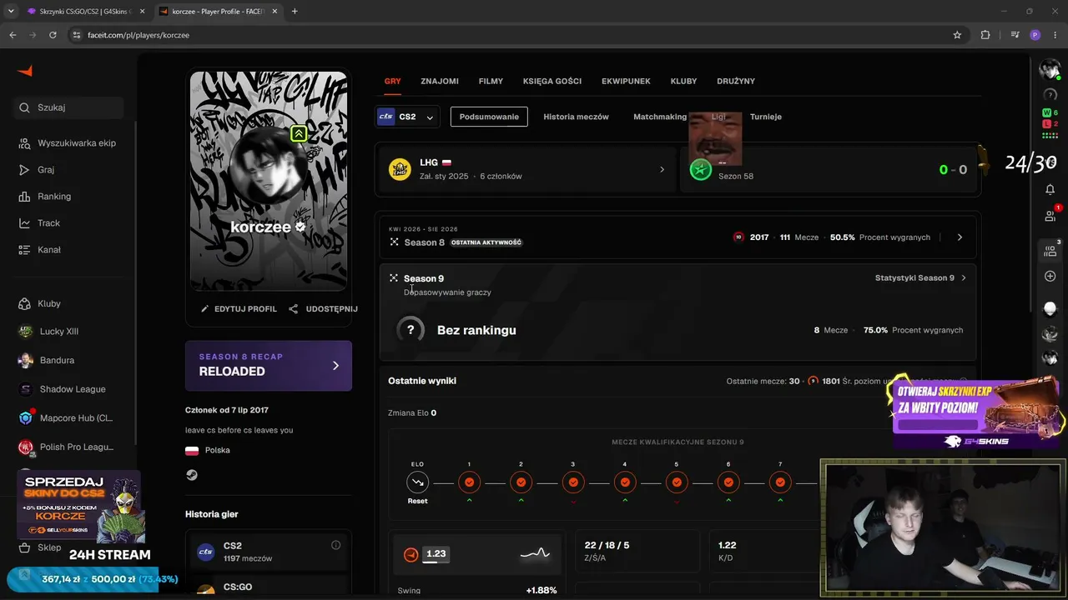The width and height of the screenshot is (1068, 600).
Task: Go back using the browser back arrow
Action: (13, 35)
